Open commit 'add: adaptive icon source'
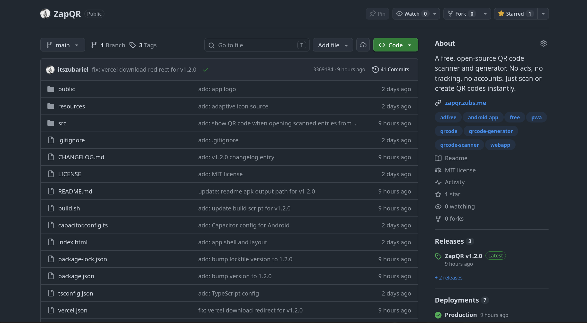The image size is (587, 323). pyautogui.click(x=233, y=106)
